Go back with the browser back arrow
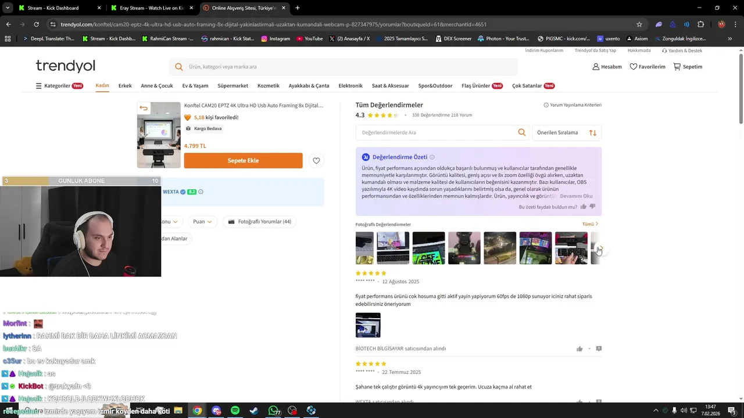The width and height of the screenshot is (744, 418). pyautogui.click(x=8, y=24)
